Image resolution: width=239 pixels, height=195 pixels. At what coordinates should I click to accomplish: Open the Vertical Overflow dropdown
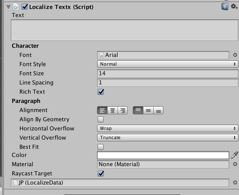pos(168,138)
